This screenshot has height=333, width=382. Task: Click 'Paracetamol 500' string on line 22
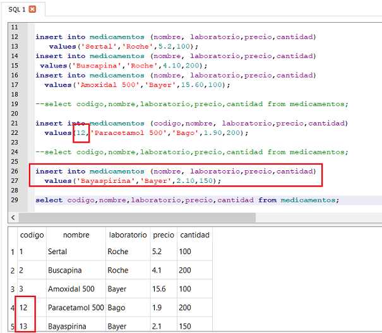(x=129, y=132)
